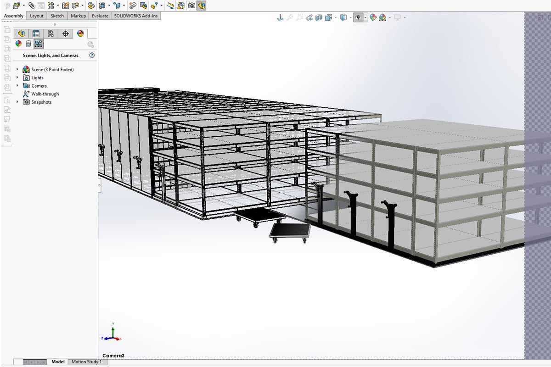Open the Smart Fasteners tool

[x=66, y=6]
